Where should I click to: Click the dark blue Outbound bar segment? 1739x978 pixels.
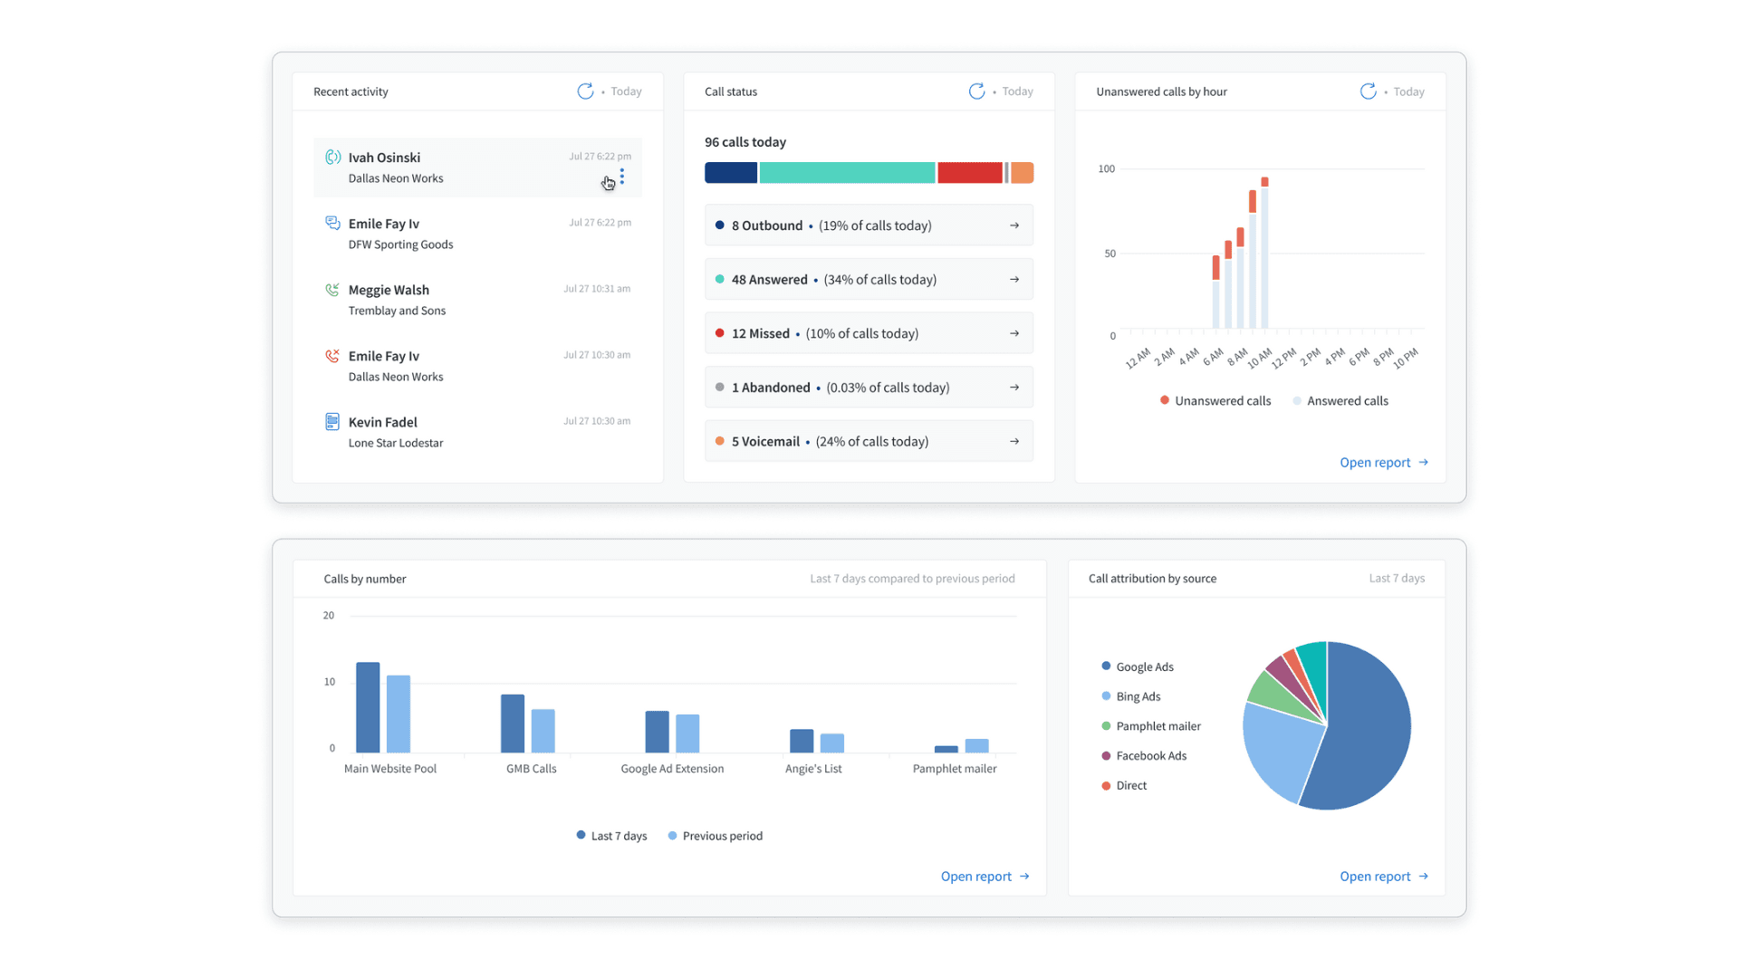pos(731,173)
